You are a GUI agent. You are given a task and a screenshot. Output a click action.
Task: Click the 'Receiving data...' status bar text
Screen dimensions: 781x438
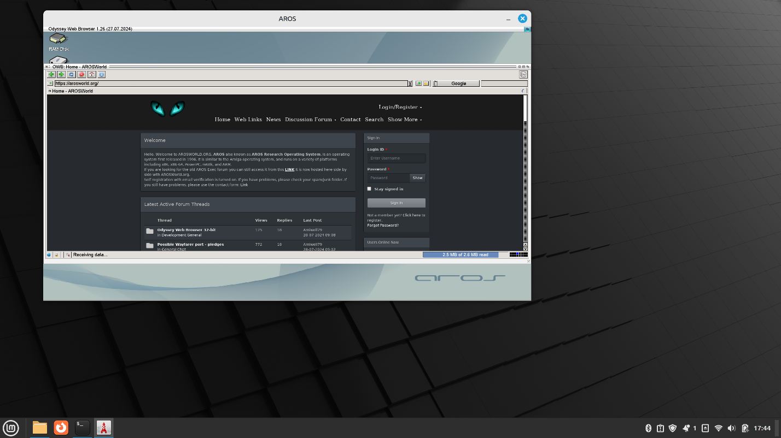click(90, 254)
